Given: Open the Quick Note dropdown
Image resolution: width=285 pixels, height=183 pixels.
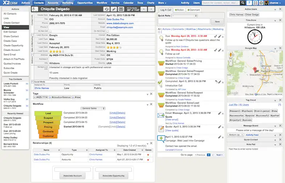Looking at the screenshot, I should coord(185,16).
